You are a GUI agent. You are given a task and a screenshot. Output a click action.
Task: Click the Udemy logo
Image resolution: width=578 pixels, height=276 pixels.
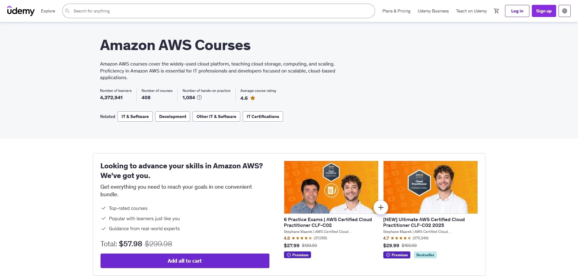pos(21,11)
